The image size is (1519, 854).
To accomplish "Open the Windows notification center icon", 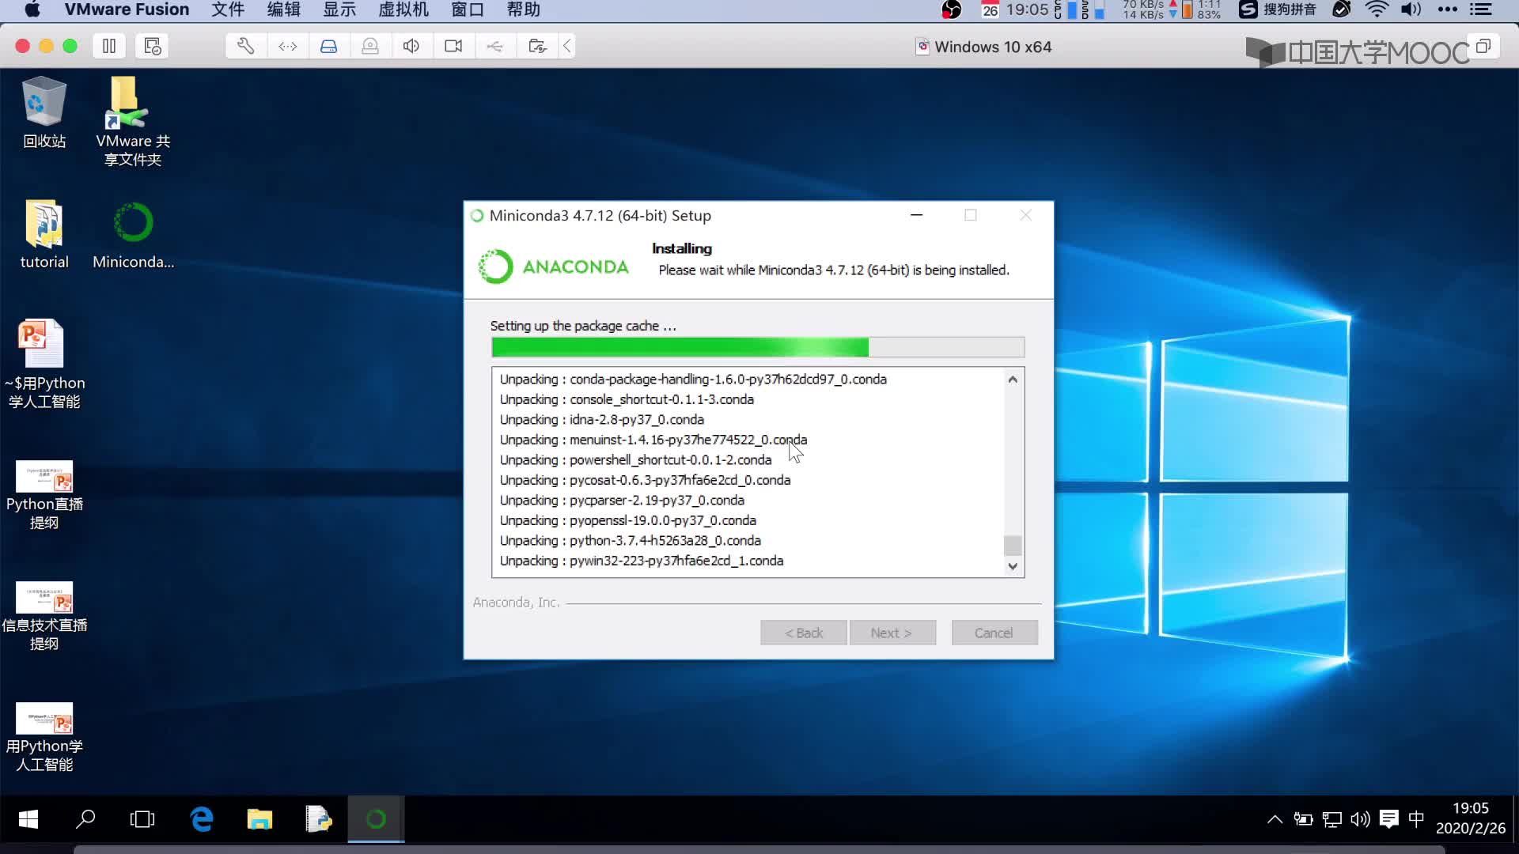I will tap(1388, 819).
